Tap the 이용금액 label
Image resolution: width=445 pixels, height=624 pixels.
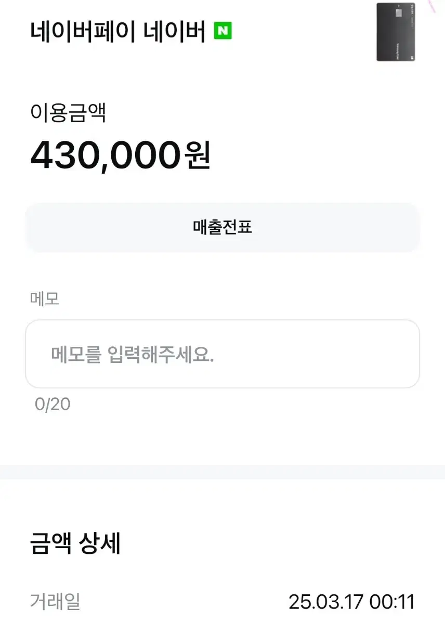[x=68, y=113]
